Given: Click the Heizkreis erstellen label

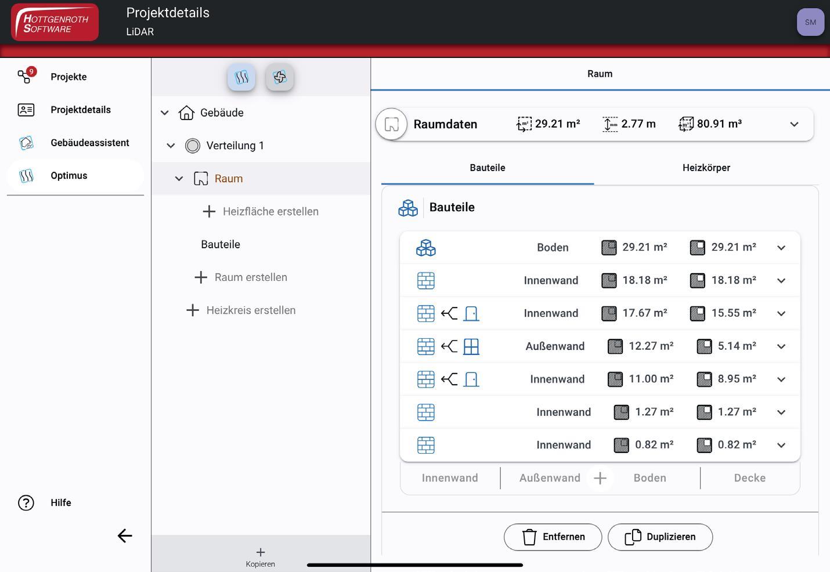Looking at the screenshot, I should point(251,310).
